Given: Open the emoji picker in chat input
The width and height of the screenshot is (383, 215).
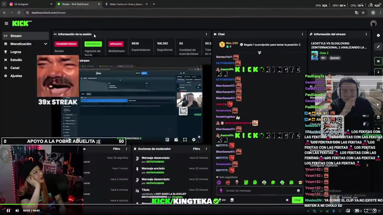Looking at the screenshot, I should [x=298, y=191].
